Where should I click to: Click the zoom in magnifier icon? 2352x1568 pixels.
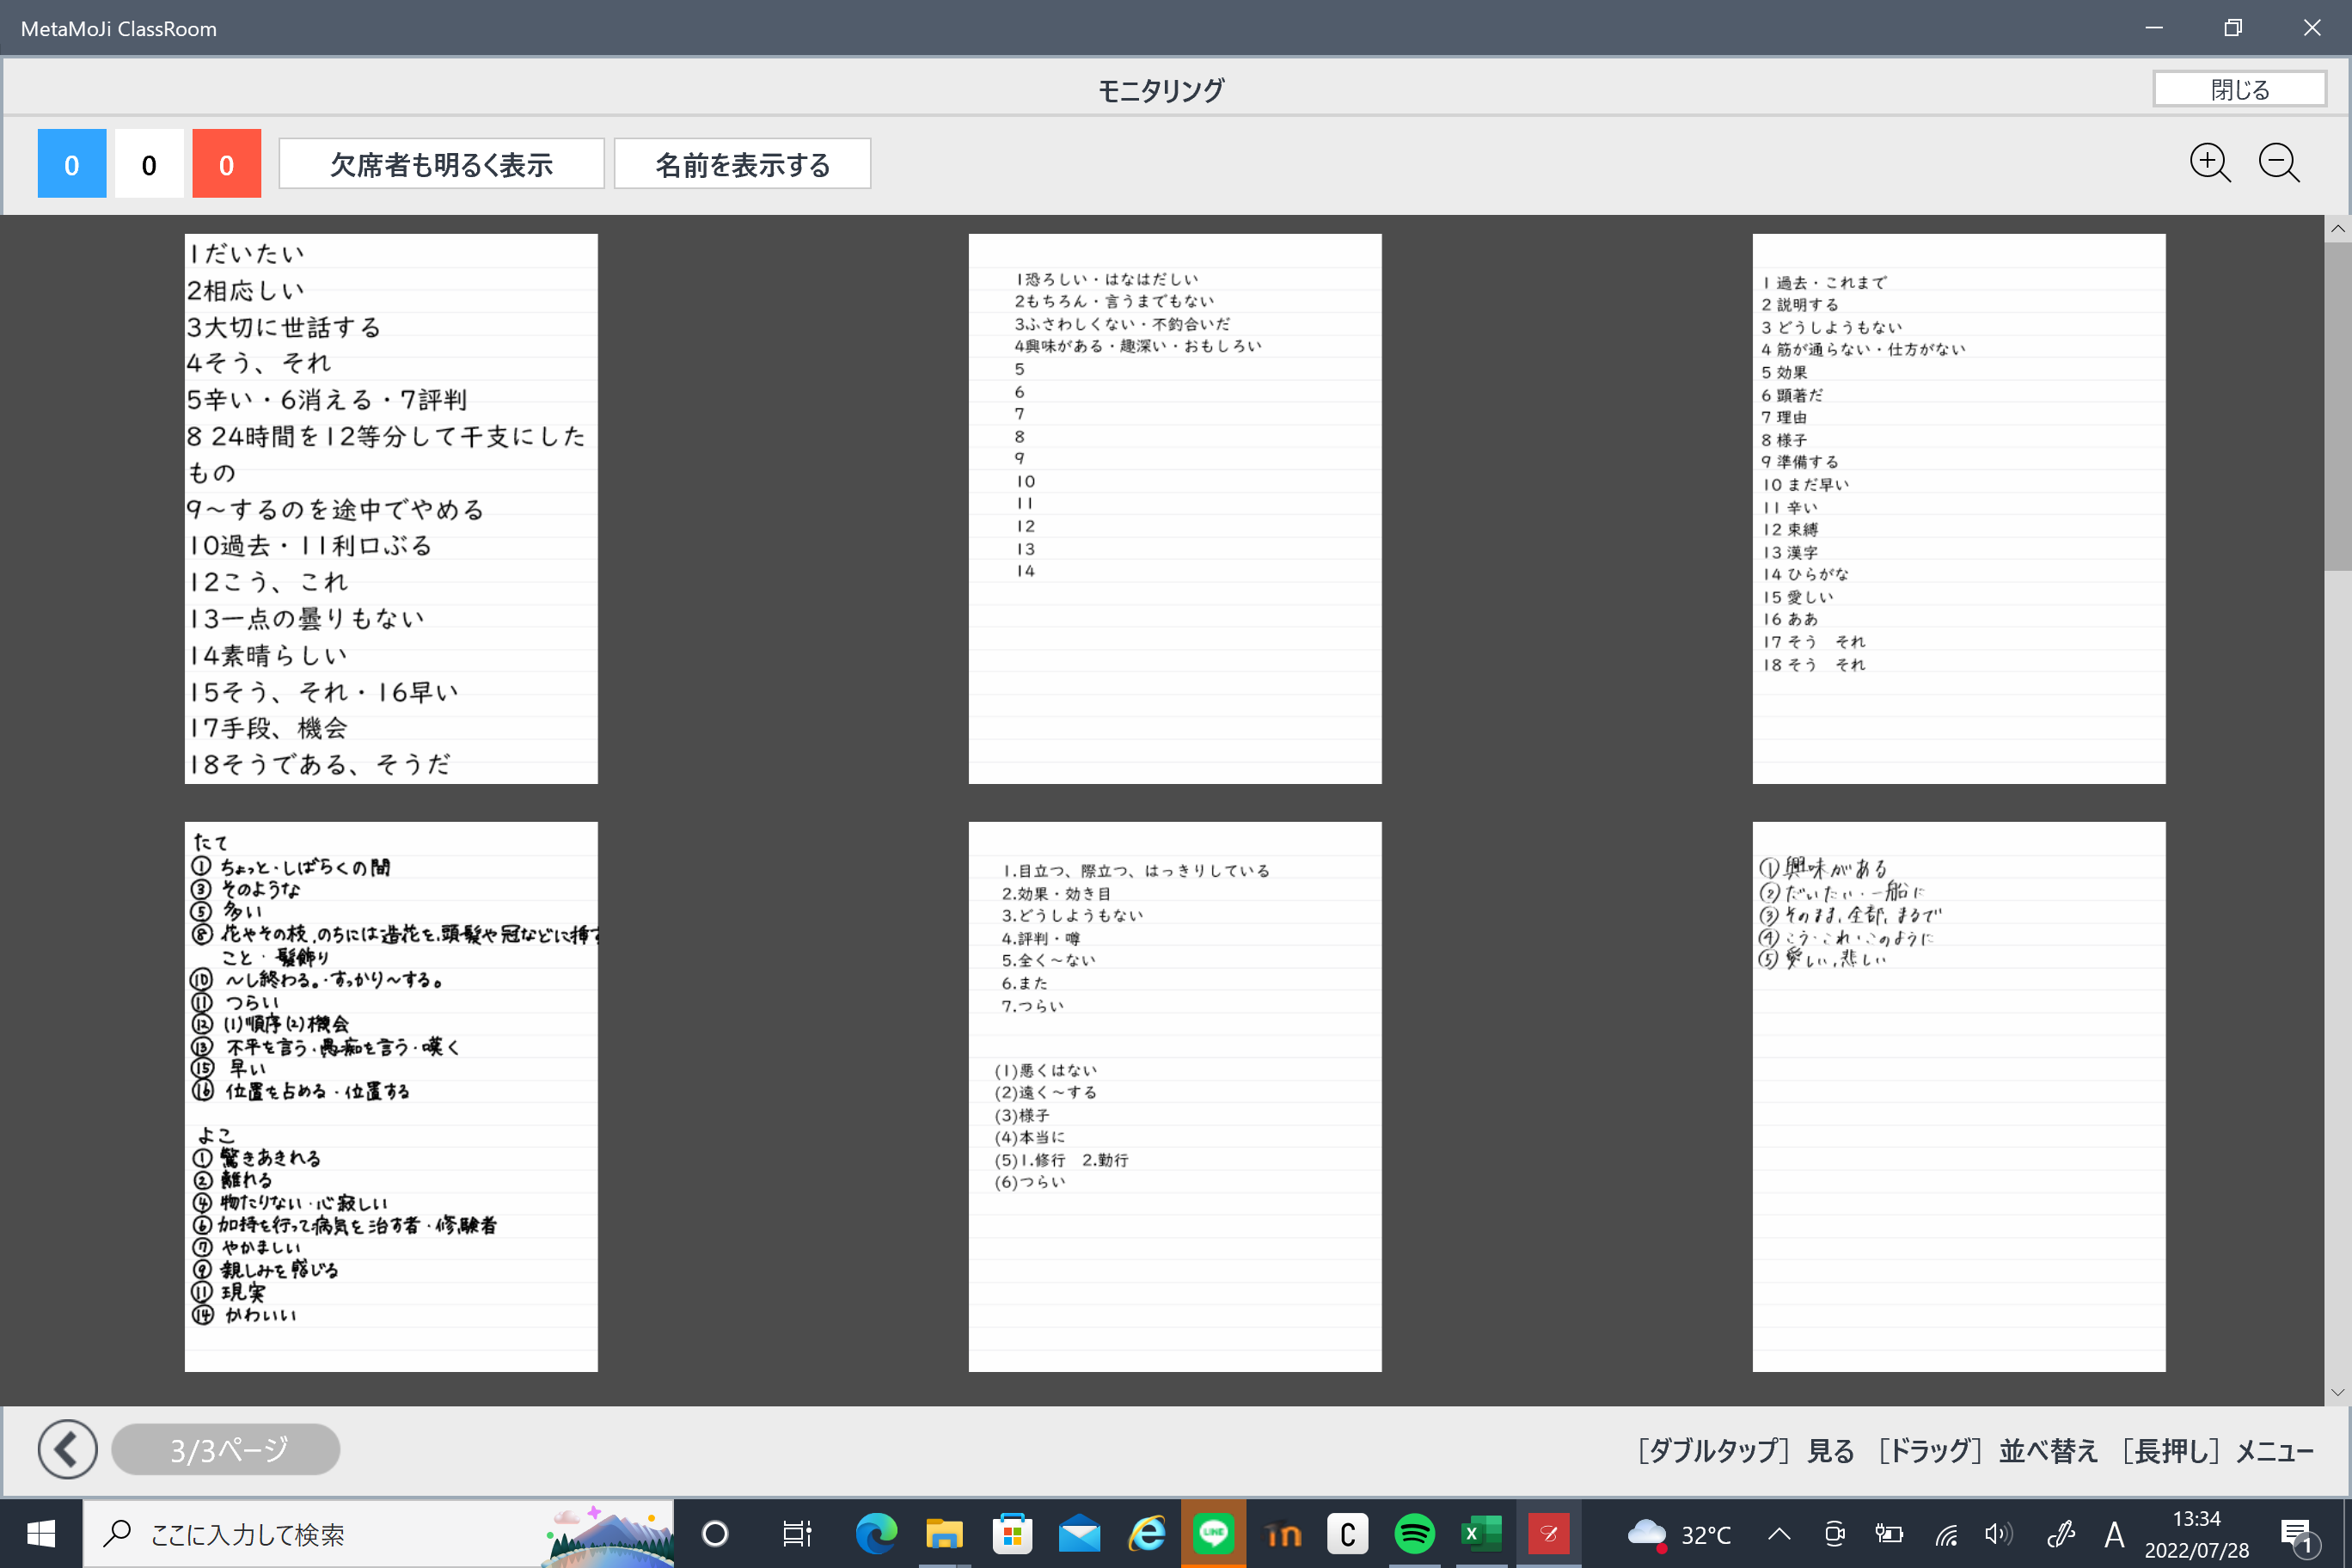[2208, 163]
